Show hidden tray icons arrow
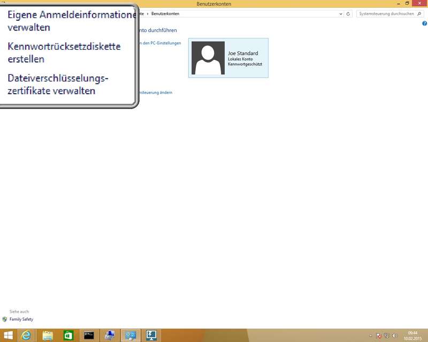This screenshot has height=342, width=428. click(371, 336)
